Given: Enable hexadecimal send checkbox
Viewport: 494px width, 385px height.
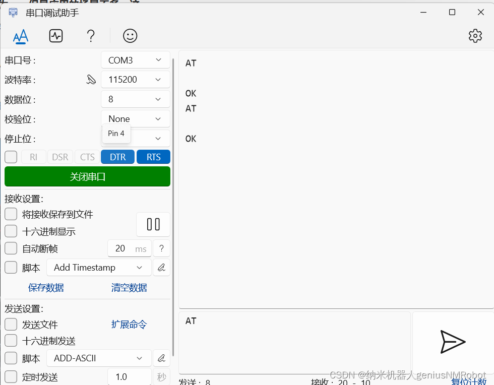Looking at the screenshot, I should [x=11, y=341].
